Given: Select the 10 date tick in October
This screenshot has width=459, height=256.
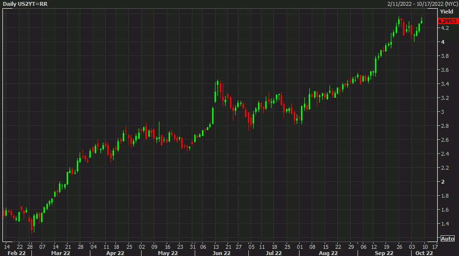Looking at the screenshot, I should click(425, 247).
